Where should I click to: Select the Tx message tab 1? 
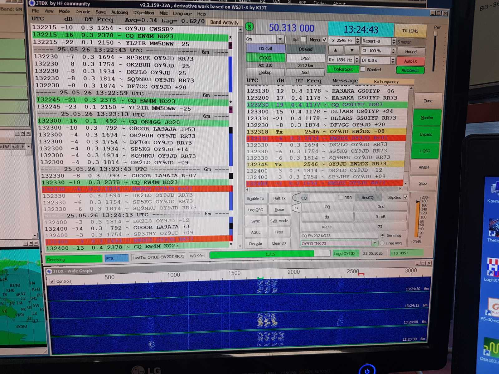tap(296, 198)
